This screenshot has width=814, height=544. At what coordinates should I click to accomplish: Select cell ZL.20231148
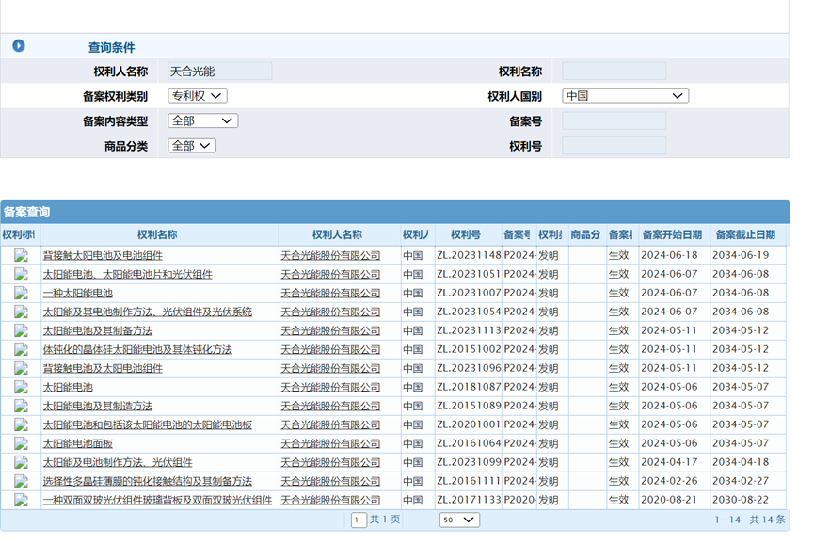tap(469, 255)
